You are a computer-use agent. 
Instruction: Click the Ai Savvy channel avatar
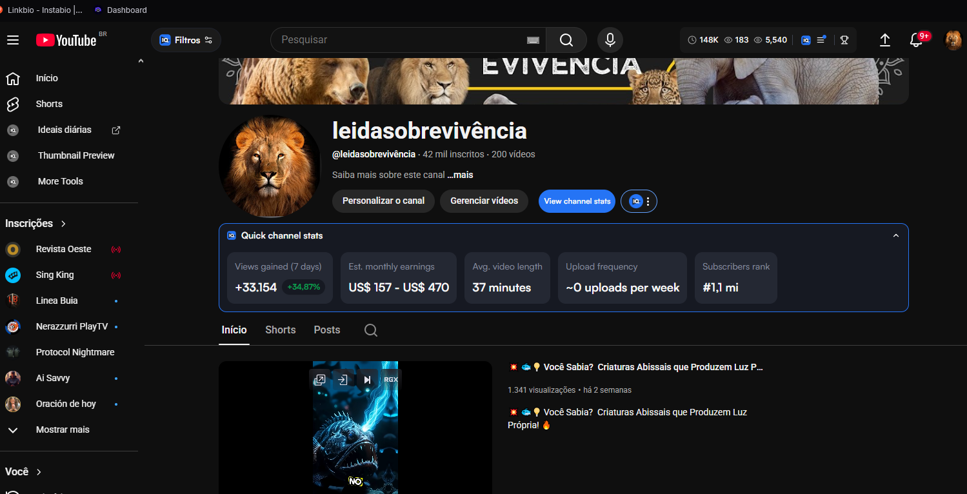coord(13,378)
